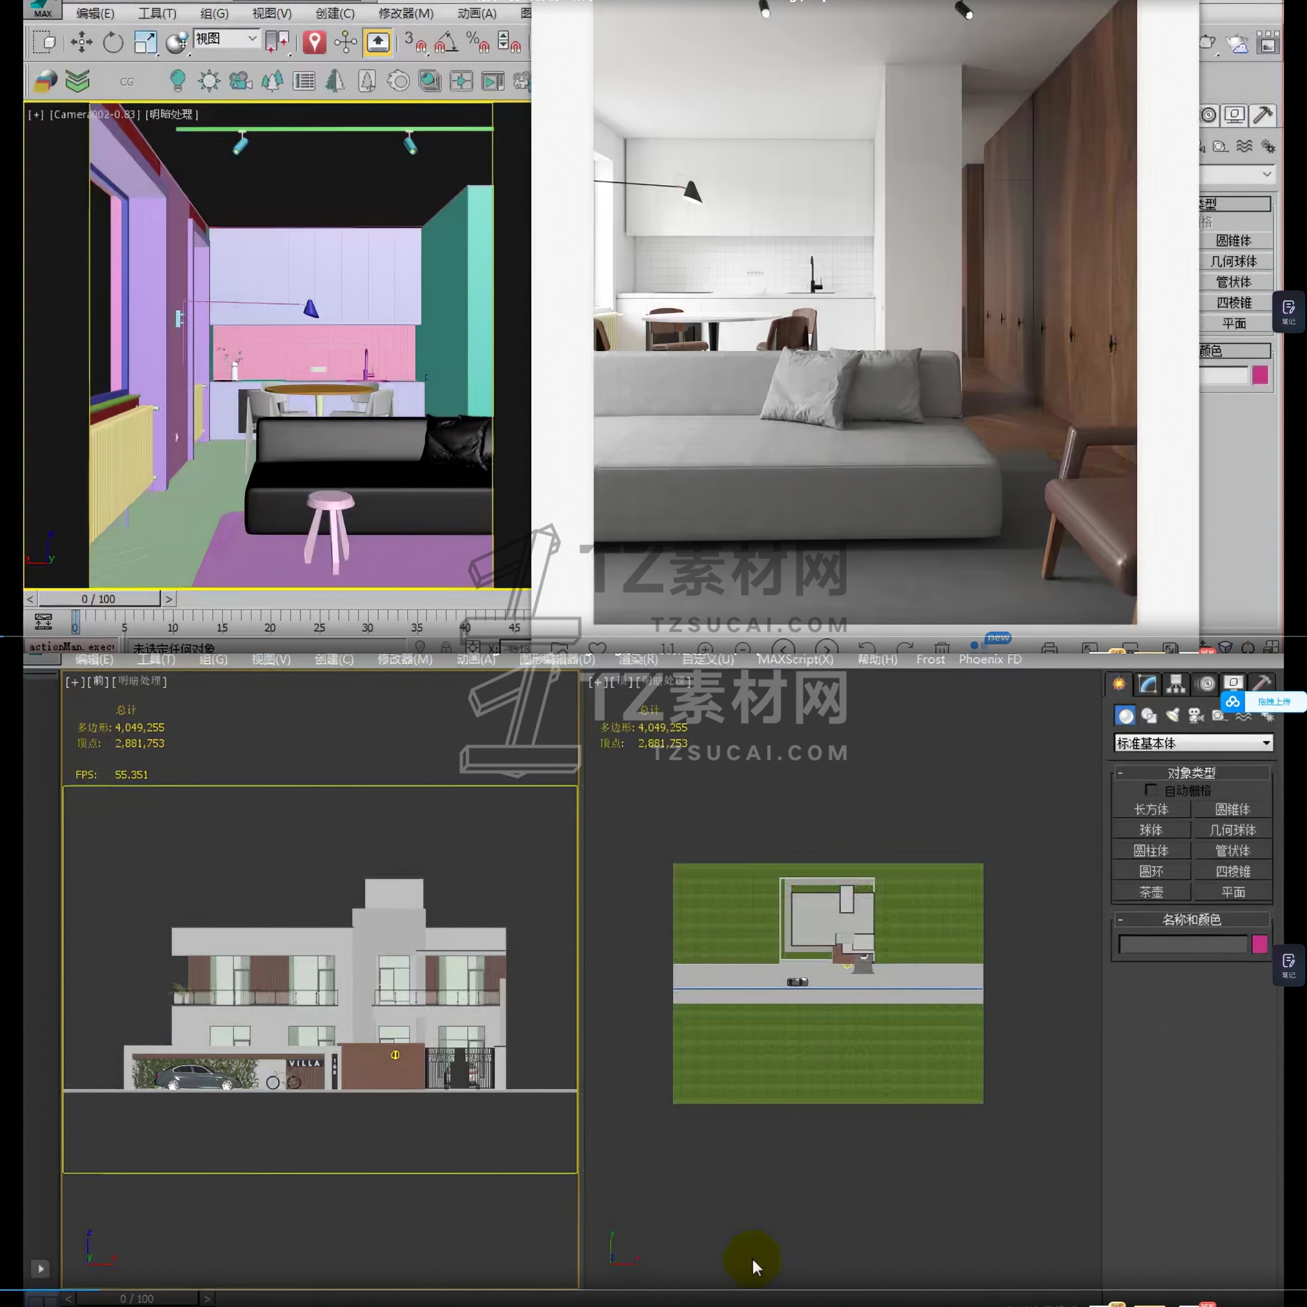Image resolution: width=1307 pixels, height=1307 pixels.
Task: Toggle 3D Snaps
Action: tap(414, 42)
